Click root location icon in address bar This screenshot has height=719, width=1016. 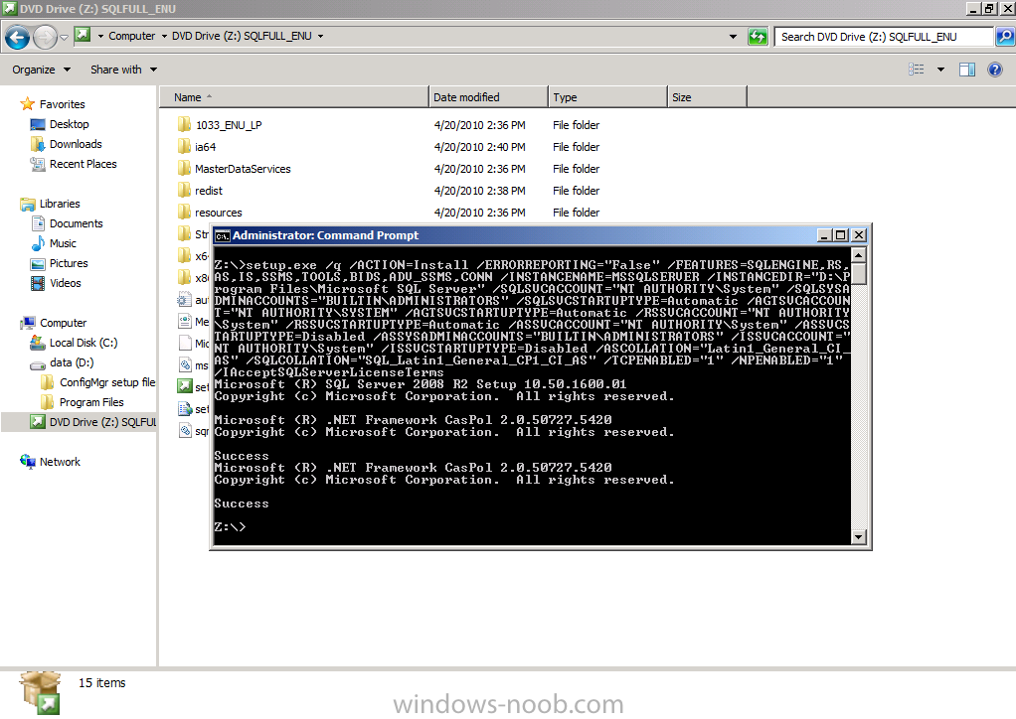(x=83, y=35)
